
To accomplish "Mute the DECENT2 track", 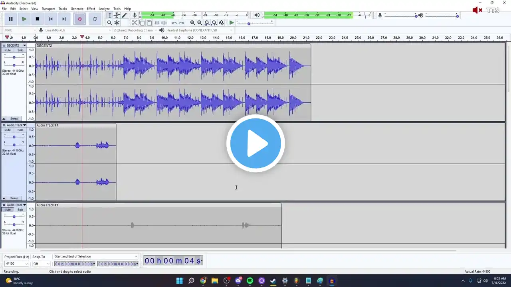I will pyautogui.click(x=8, y=50).
